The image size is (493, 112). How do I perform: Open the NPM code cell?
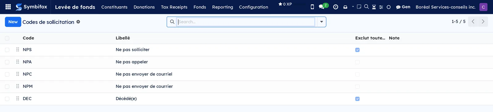point(28,86)
